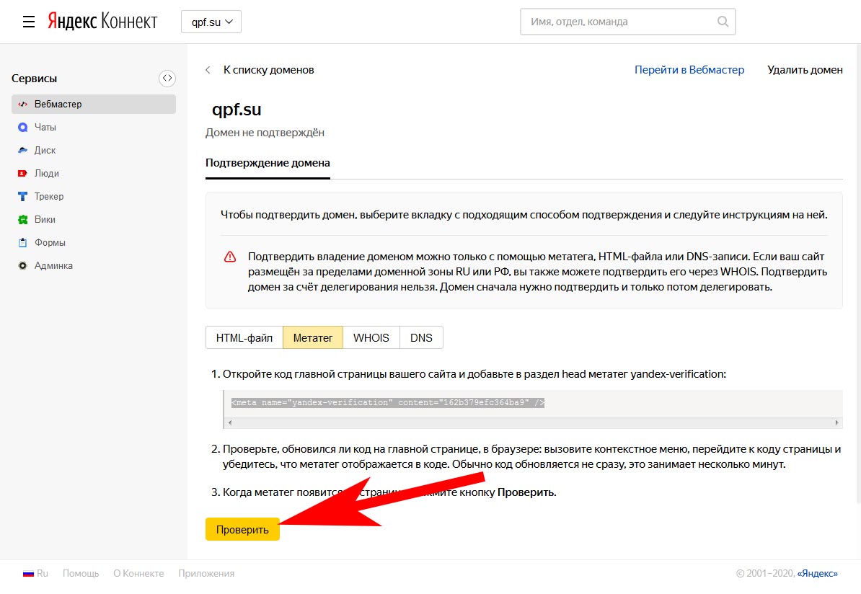Click the qpf.su domain heading
861x594 pixels.
(237, 110)
